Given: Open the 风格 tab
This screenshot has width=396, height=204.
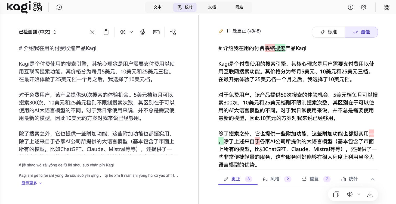Looking at the screenshot, I should (277, 179).
